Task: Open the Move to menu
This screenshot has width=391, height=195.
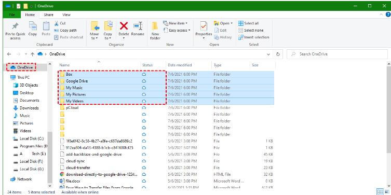Action: 95,31
